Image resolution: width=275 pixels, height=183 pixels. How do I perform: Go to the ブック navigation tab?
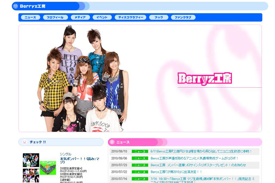tap(159, 17)
